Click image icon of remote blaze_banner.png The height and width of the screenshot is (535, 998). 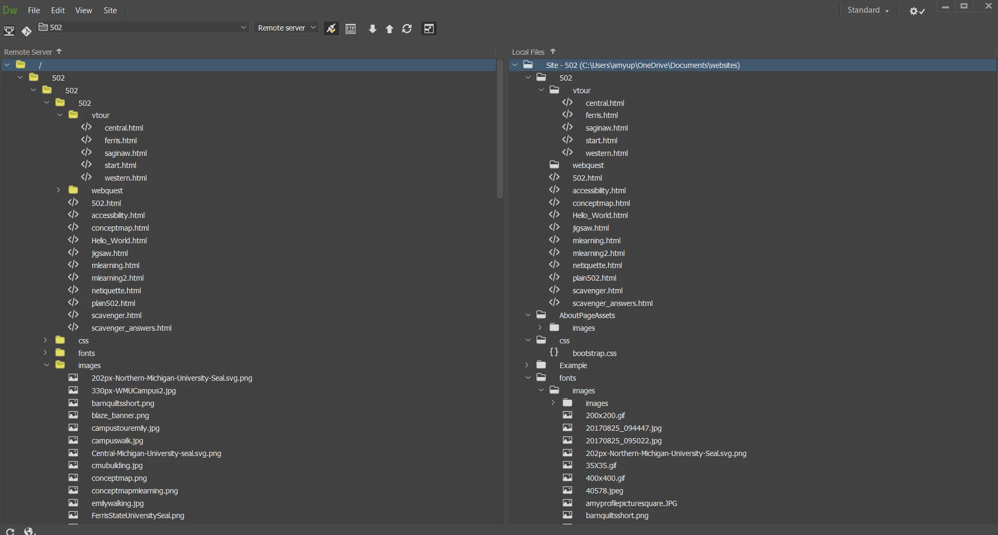tap(73, 415)
